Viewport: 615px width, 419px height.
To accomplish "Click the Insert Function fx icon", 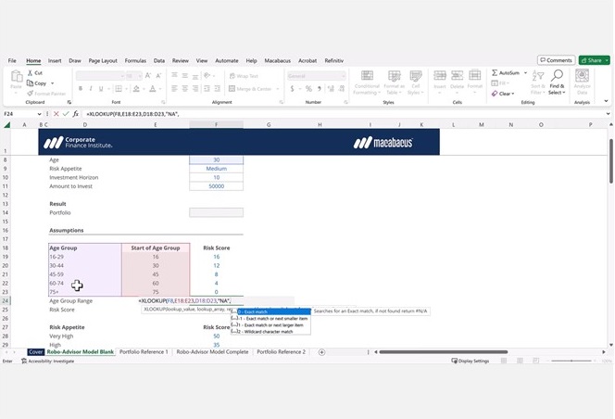I will tap(76, 114).
